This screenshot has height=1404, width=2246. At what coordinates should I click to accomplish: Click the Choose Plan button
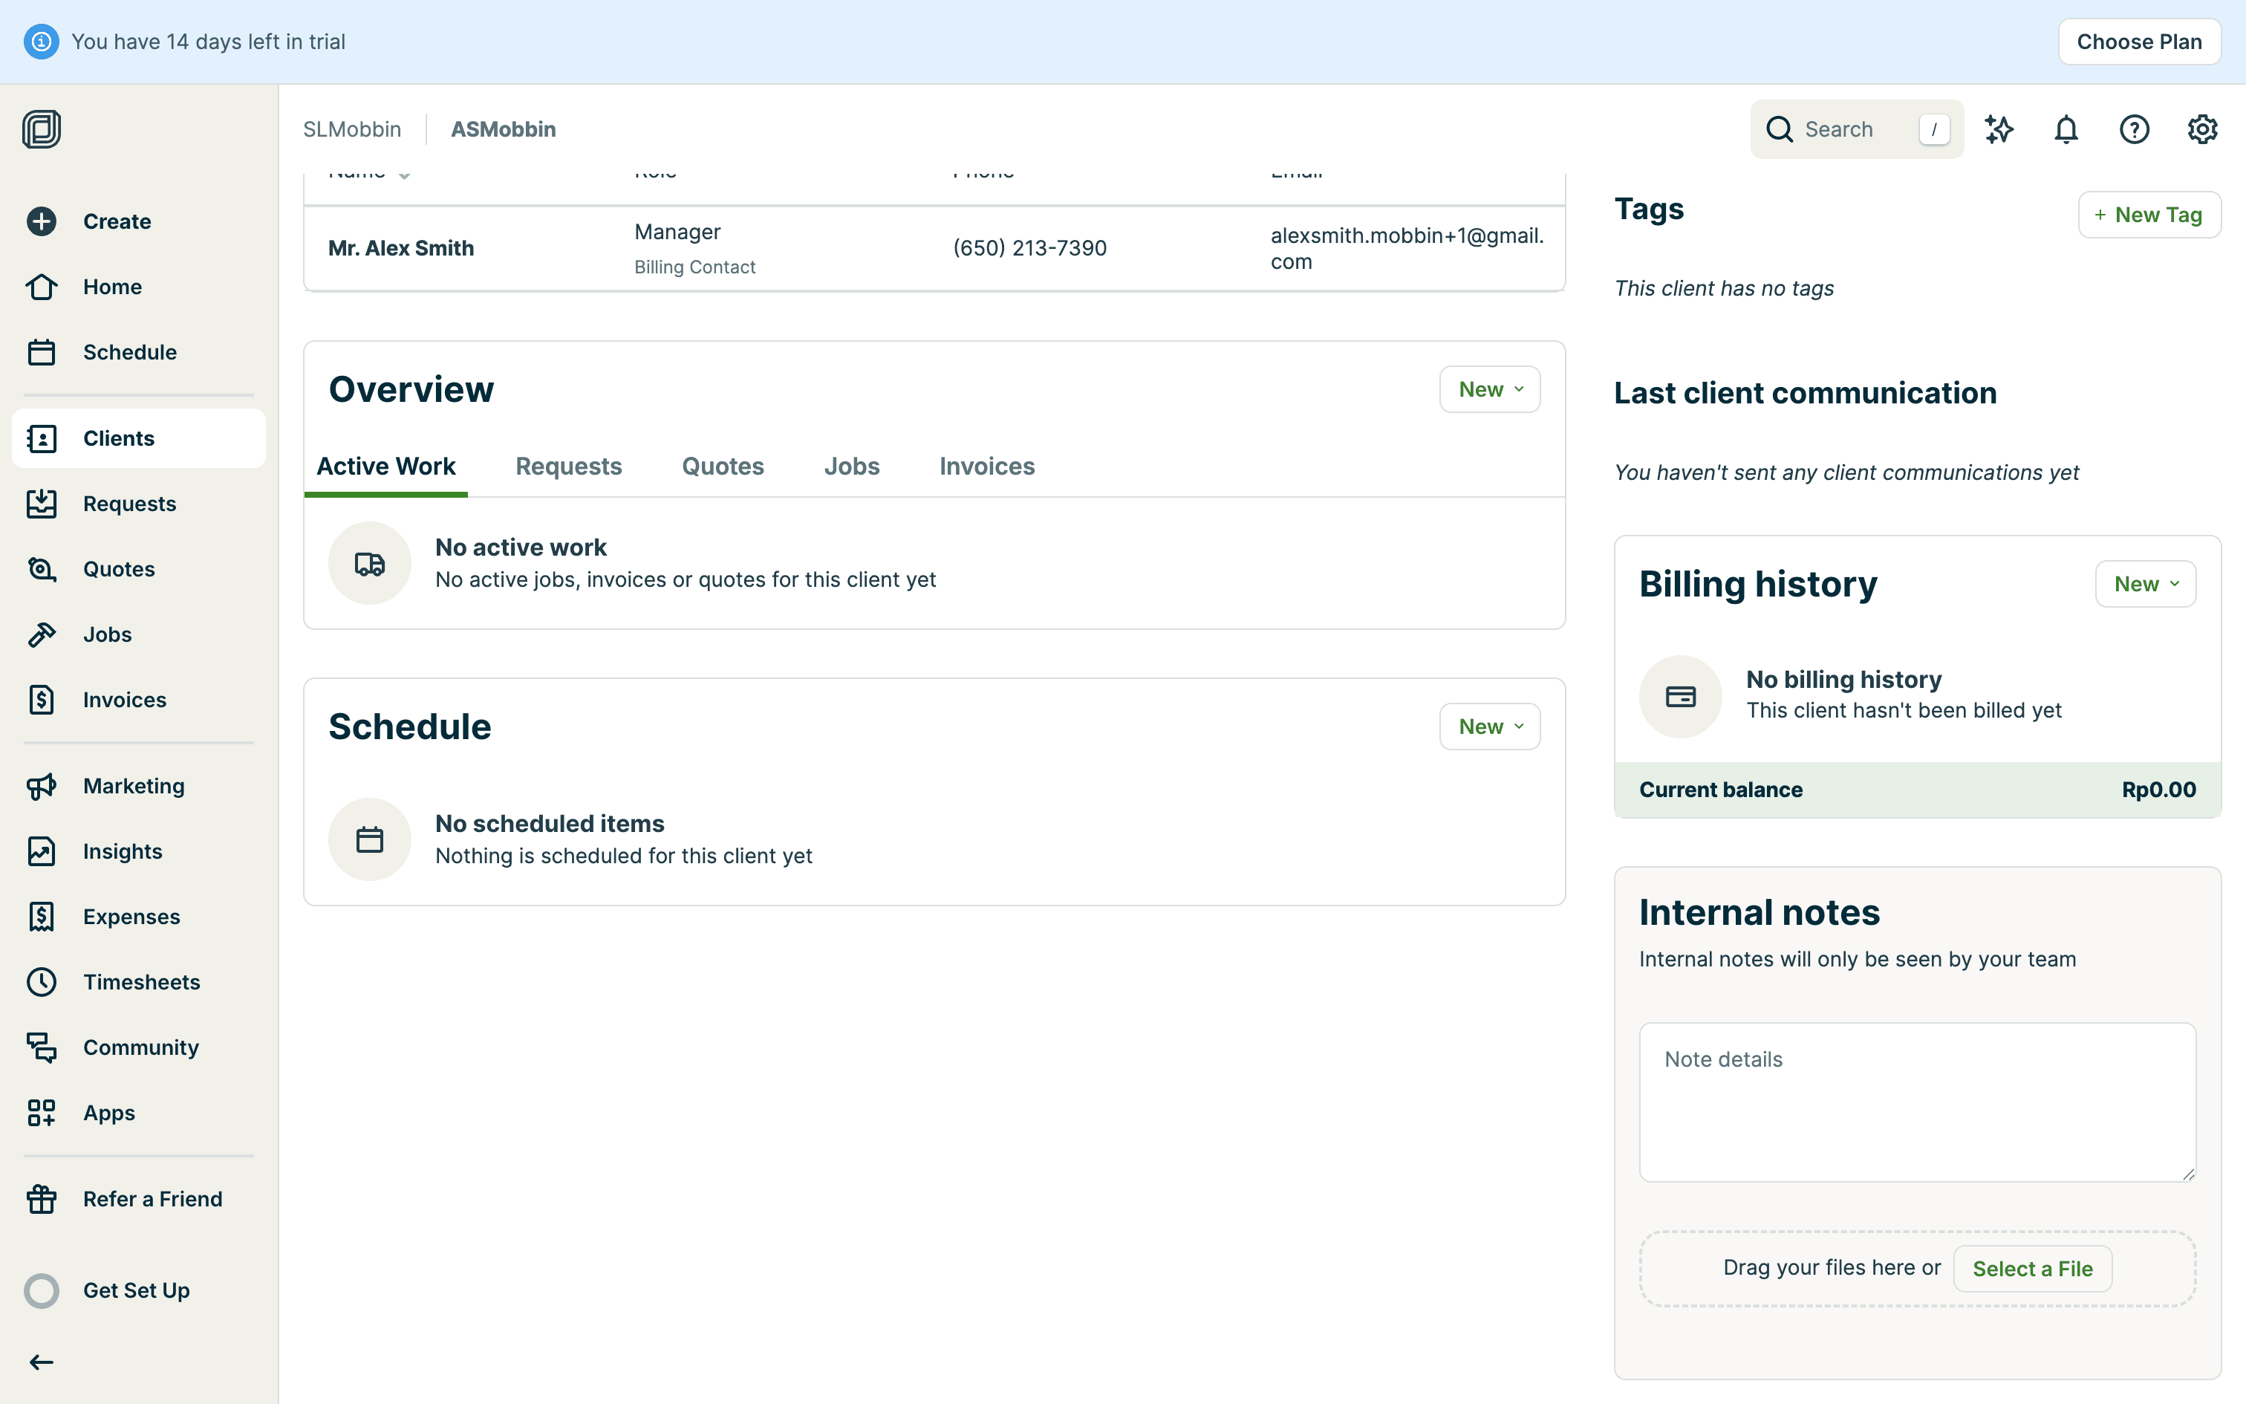point(2138,42)
